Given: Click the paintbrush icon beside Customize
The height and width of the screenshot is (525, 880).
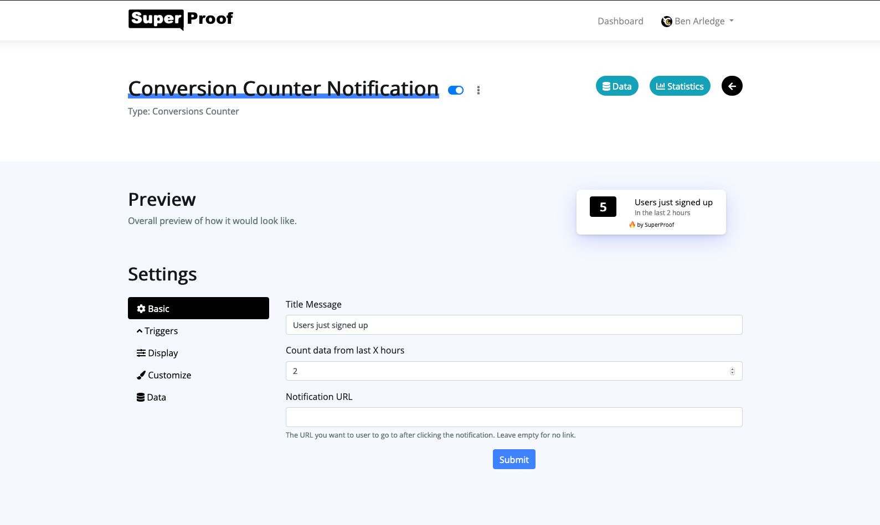Looking at the screenshot, I should click(x=140, y=375).
